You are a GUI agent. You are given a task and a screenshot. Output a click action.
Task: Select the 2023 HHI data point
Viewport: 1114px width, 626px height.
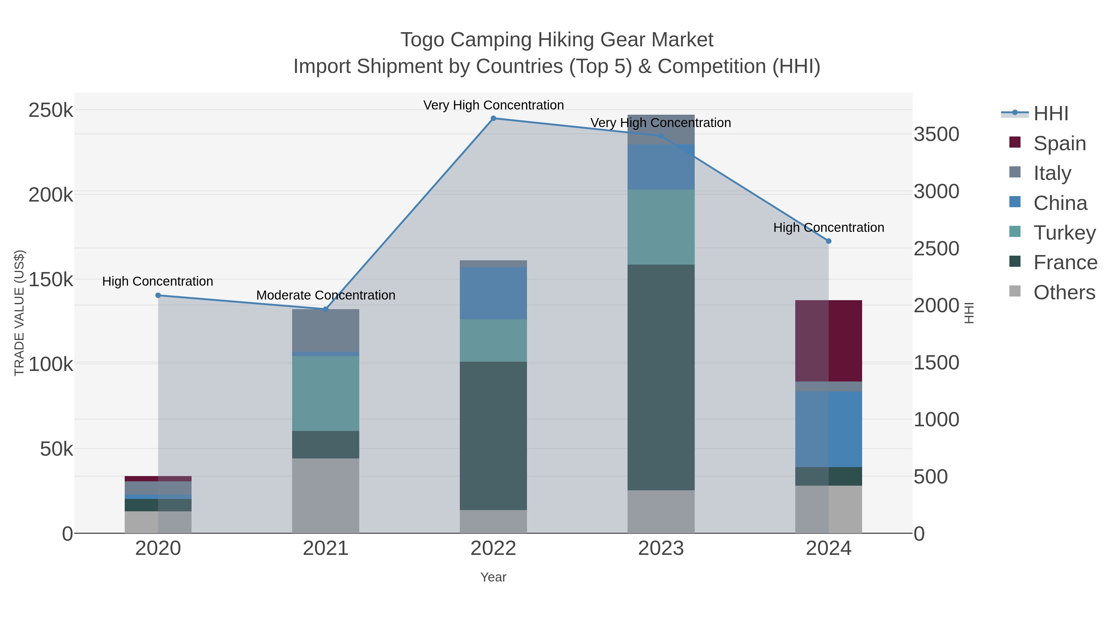(661, 136)
